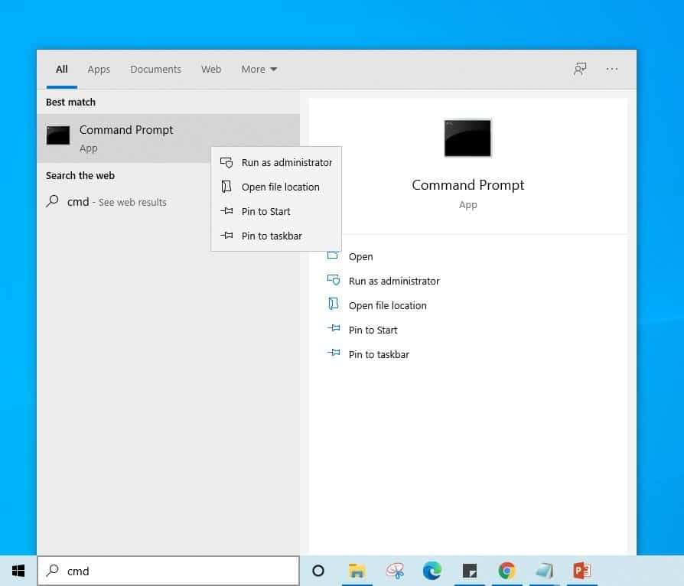Open the cmd See web results entry
Image resolution: width=684 pixels, height=586 pixels.
[168, 202]
